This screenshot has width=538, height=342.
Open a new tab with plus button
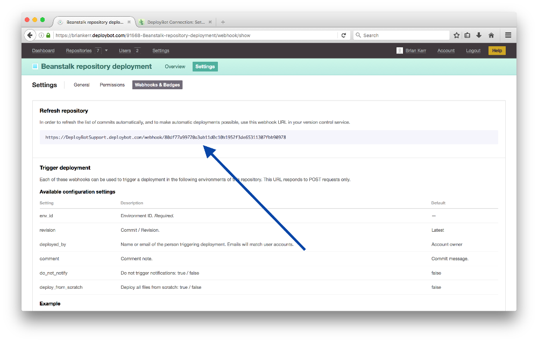tap(223, 22)
